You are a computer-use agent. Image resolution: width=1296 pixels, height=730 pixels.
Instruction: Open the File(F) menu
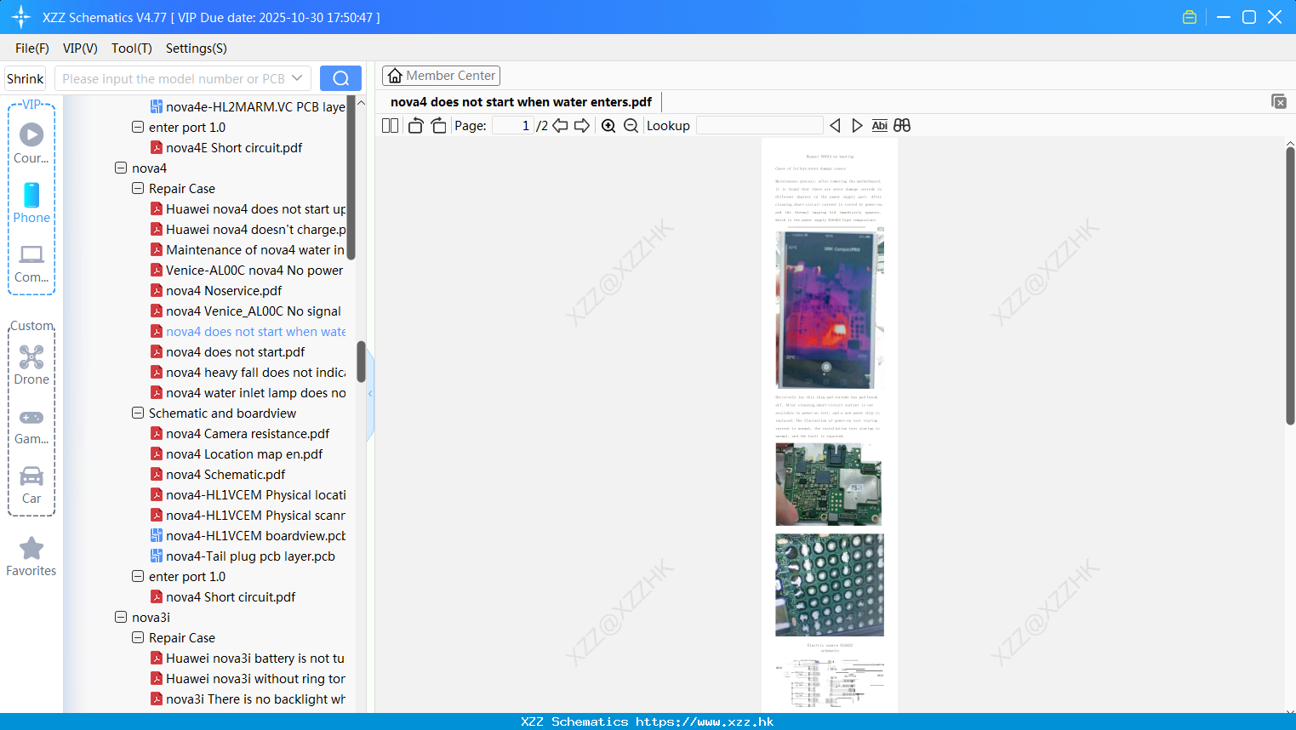coord(32,48)
